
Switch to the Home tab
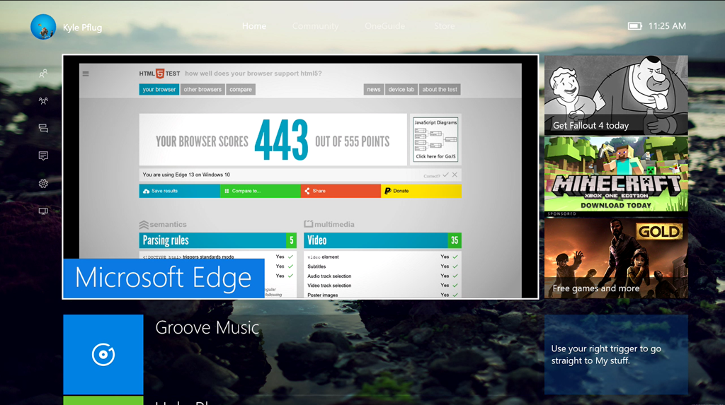254,26
